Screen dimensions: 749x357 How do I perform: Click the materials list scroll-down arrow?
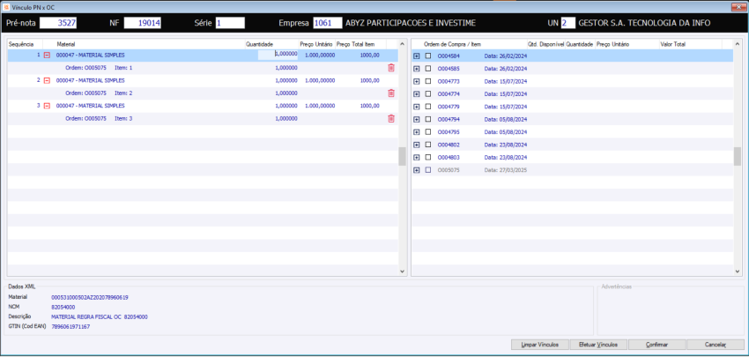402,271
